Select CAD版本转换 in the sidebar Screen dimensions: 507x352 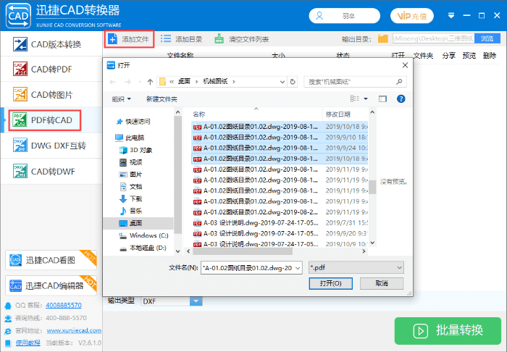pyautogui.click(x=51, y=44)
